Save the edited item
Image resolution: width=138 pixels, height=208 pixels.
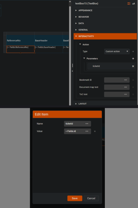pyautogui.click(x=75, y=198)
